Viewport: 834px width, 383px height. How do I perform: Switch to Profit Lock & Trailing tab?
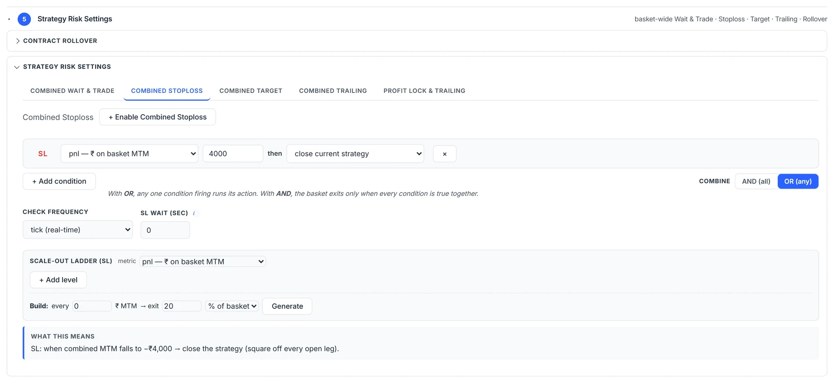(424, 91)
